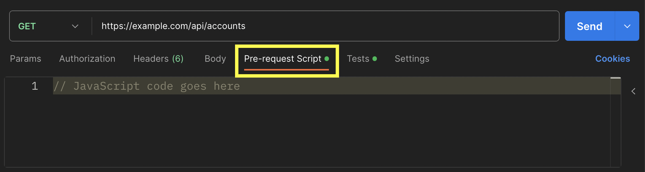Image resolution: width=645 pixels, height=172 pixels.
Task: Open the Authorization tab
Action: point(87,59)
